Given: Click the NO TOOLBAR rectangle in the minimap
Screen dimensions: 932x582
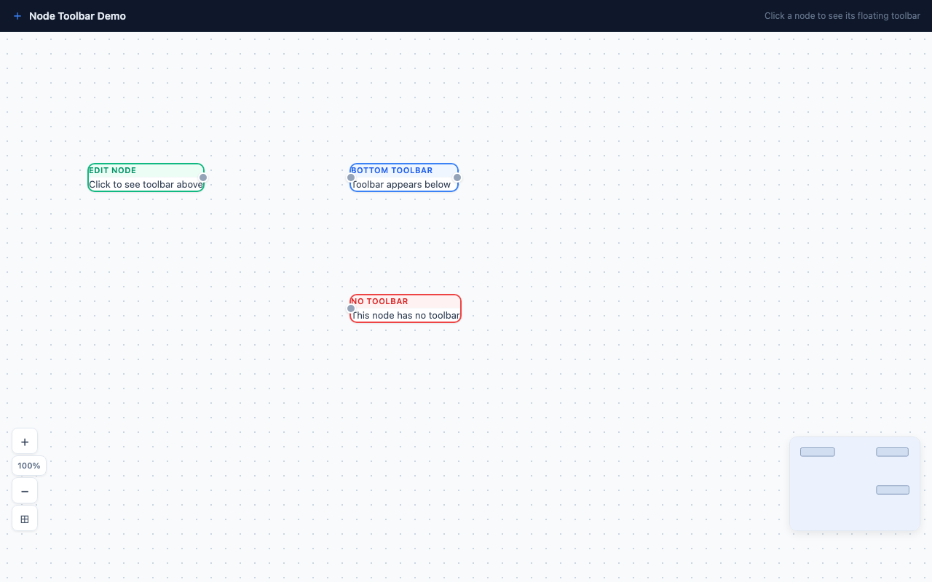Looking at the screenshot, I should (x=892, y=490).
